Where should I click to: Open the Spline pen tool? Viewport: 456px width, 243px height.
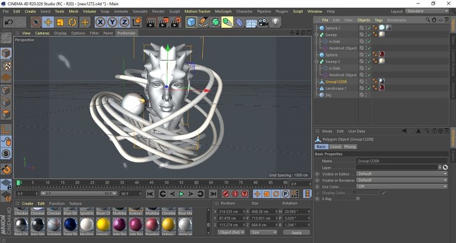coord(203,23)
